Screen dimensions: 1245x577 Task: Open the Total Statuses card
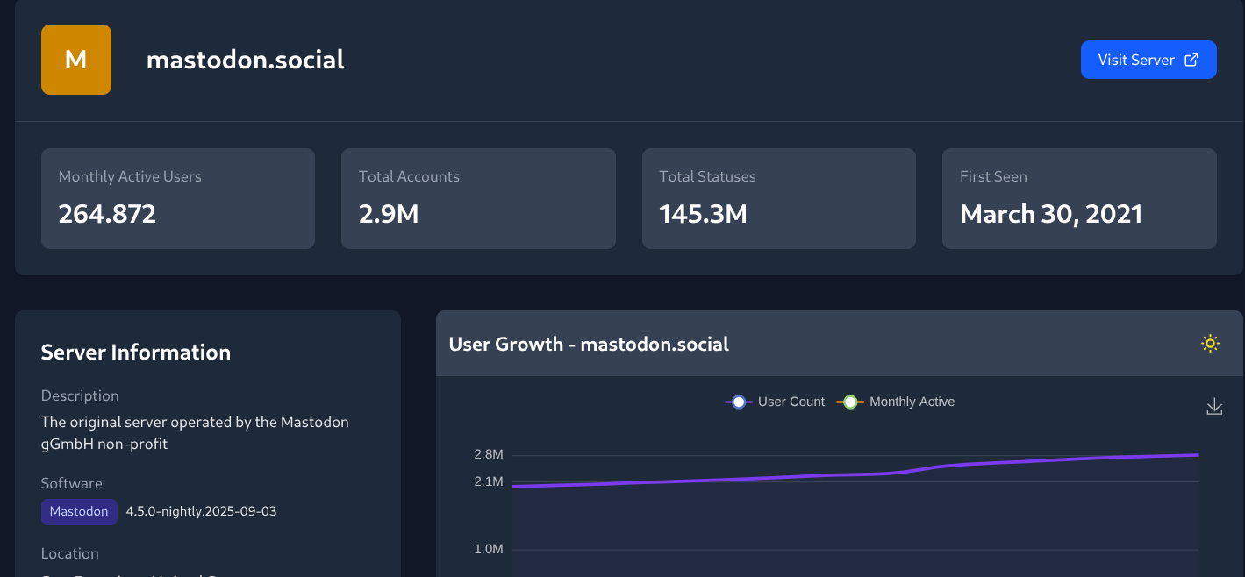779,198
